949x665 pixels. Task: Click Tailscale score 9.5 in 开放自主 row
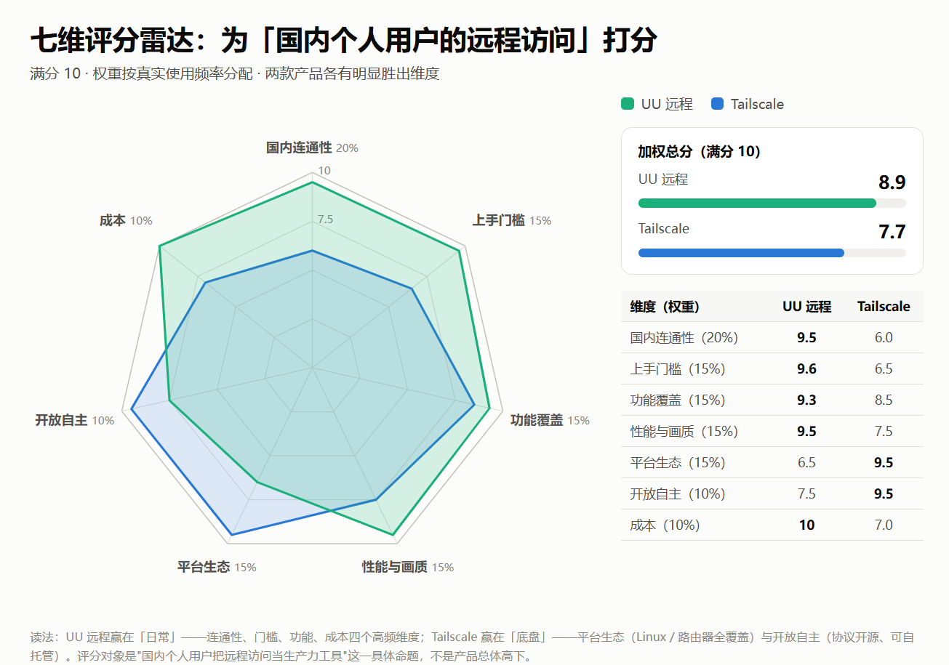tap(884, 493)
